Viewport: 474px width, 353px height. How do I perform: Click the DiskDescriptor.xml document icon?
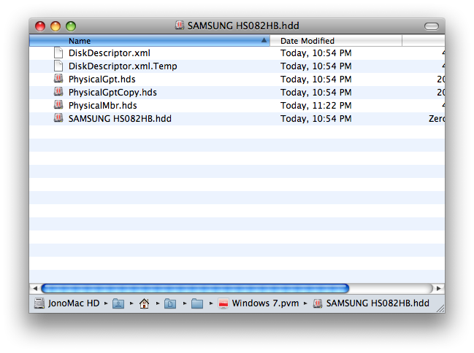[x=58, y=53]
